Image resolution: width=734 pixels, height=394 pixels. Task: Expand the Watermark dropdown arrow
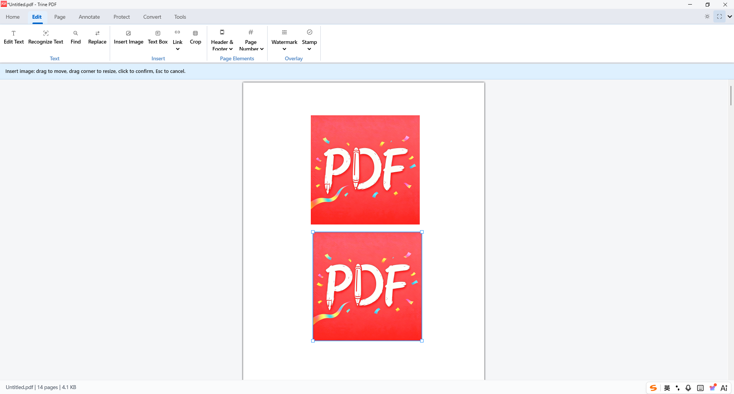point(284,49)
